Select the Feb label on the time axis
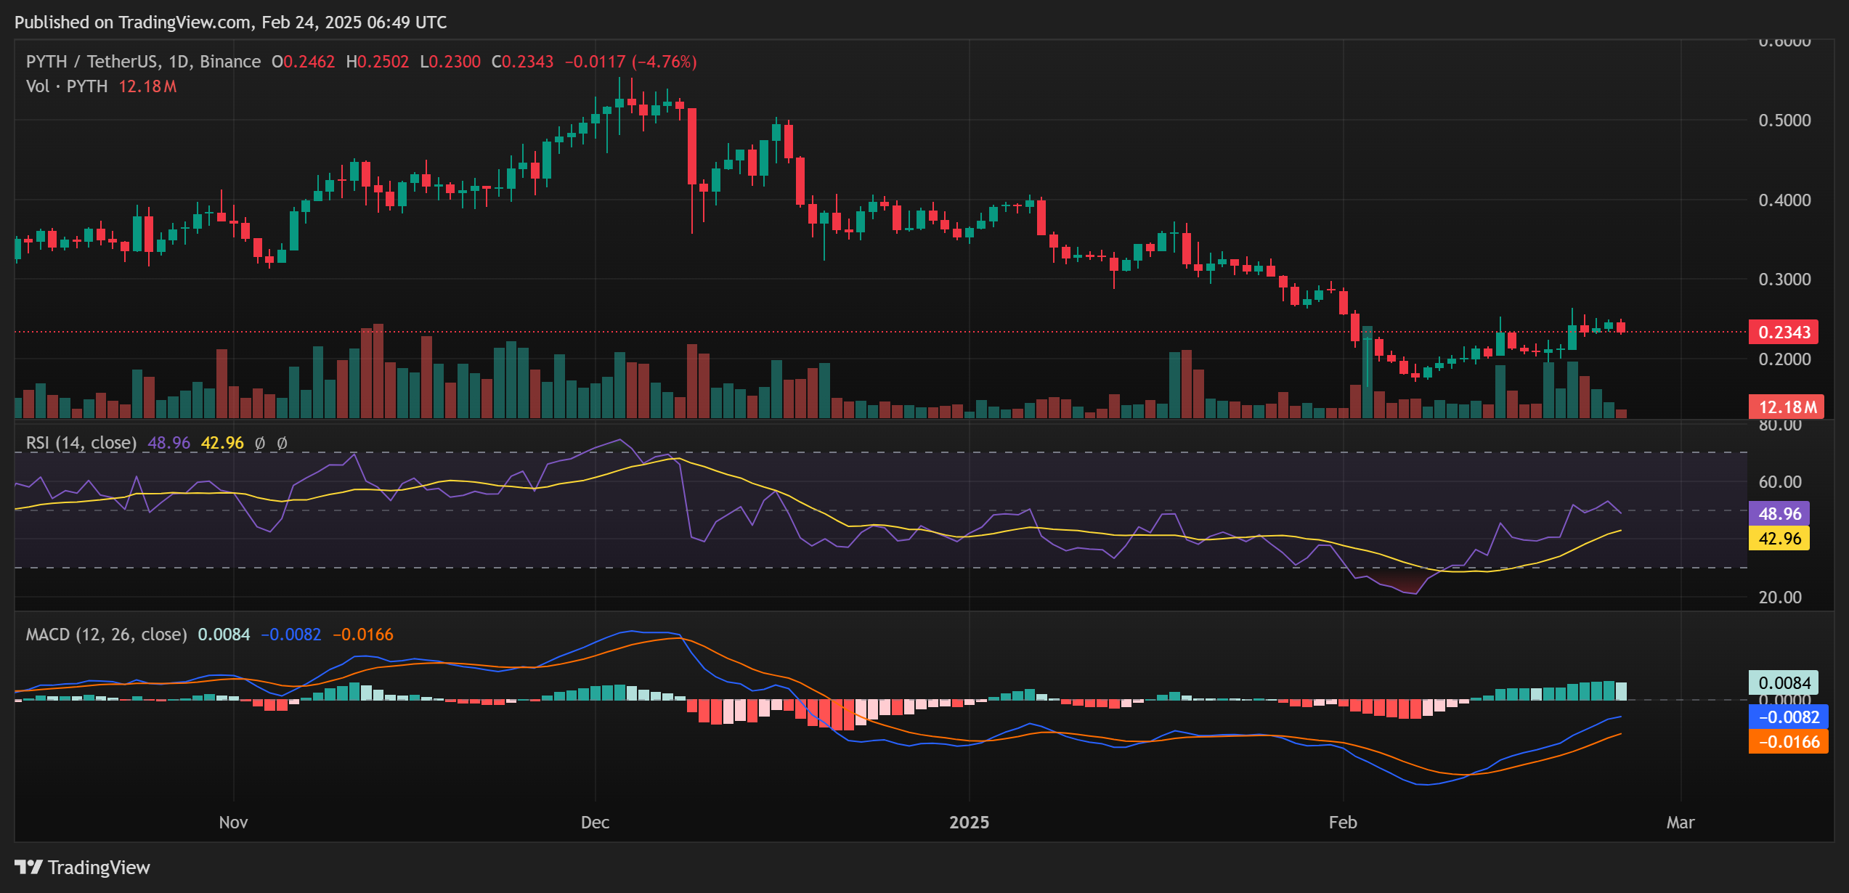The height and width of the screenshot is (893, 1849). pos(1344,823)
